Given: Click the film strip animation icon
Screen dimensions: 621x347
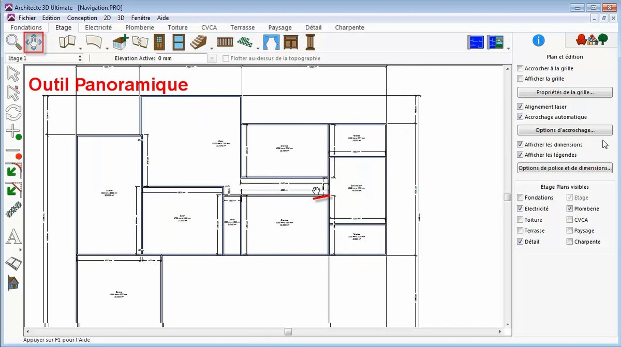Looking at the screenshot, I should point(13,263).
